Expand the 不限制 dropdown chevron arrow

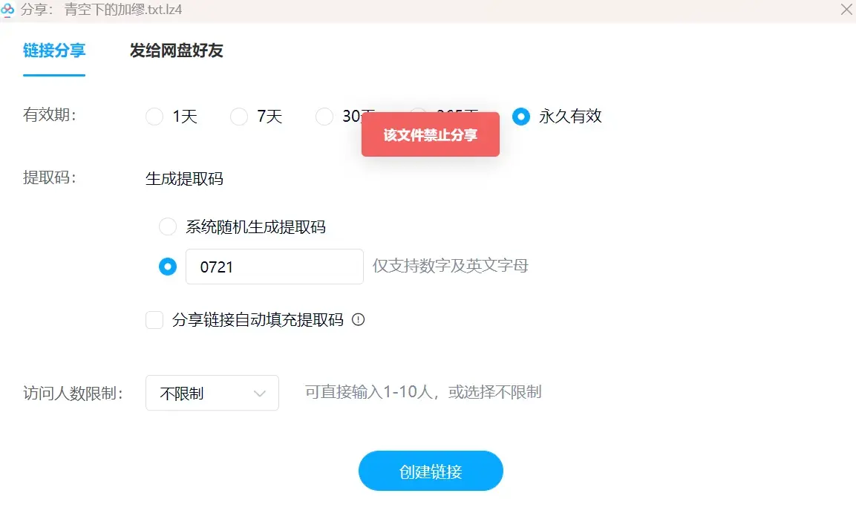260,393
